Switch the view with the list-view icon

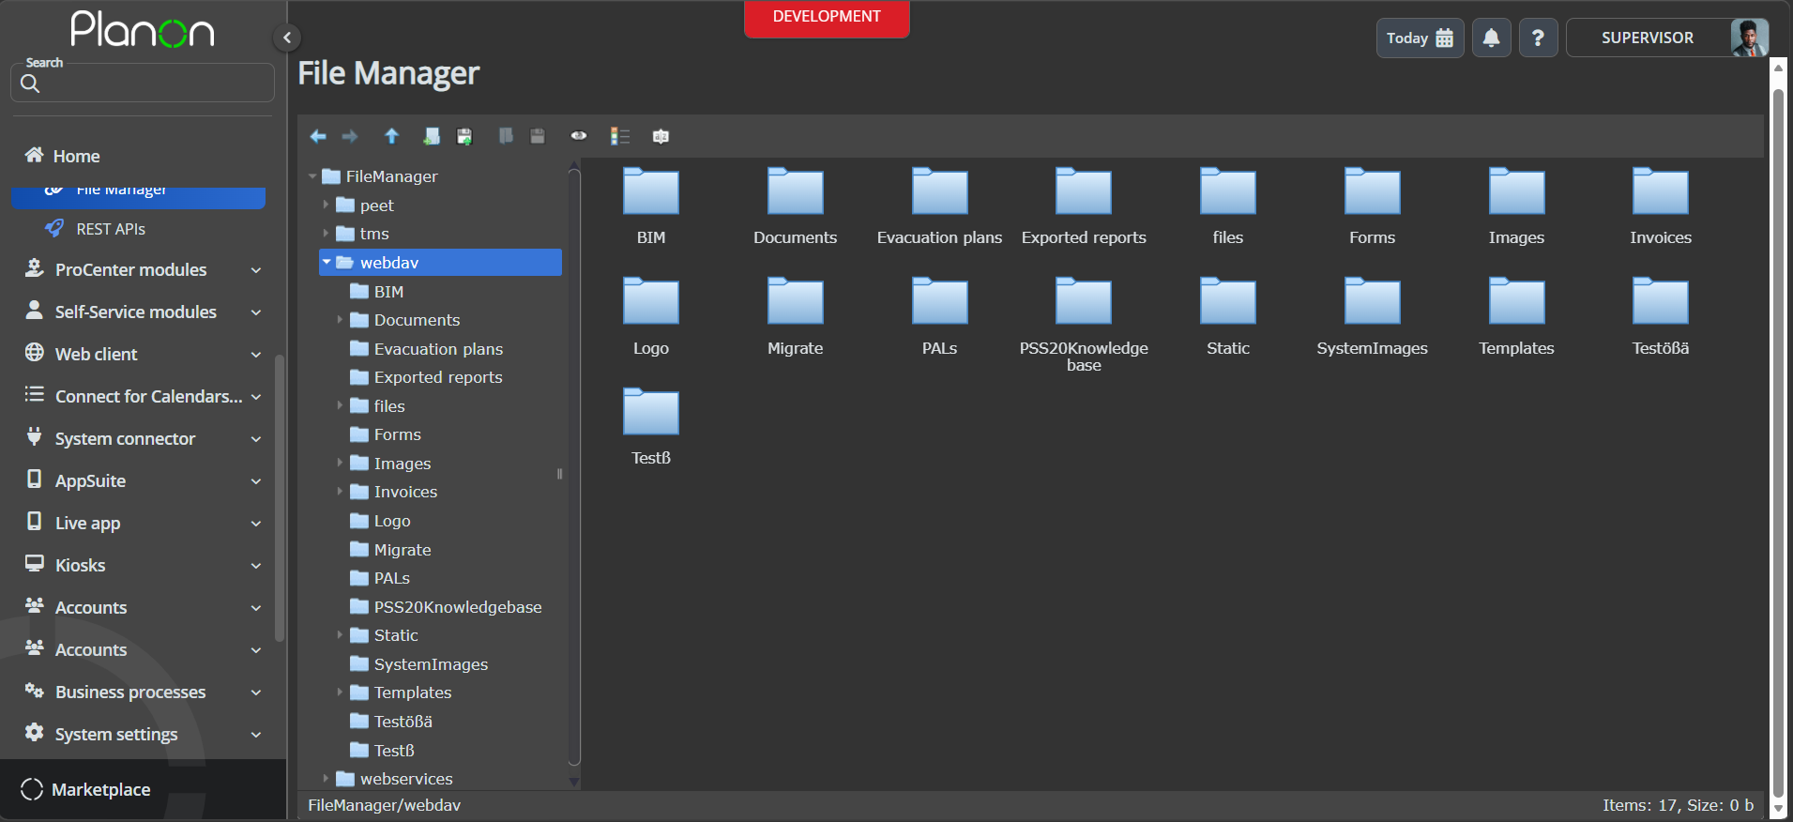click(620, 137)
